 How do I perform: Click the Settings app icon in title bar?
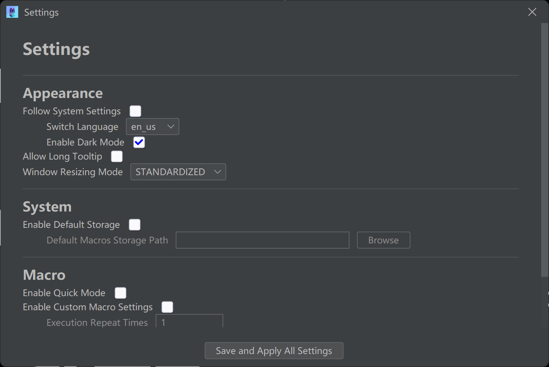pyautogui.click(x=12, y=12)
